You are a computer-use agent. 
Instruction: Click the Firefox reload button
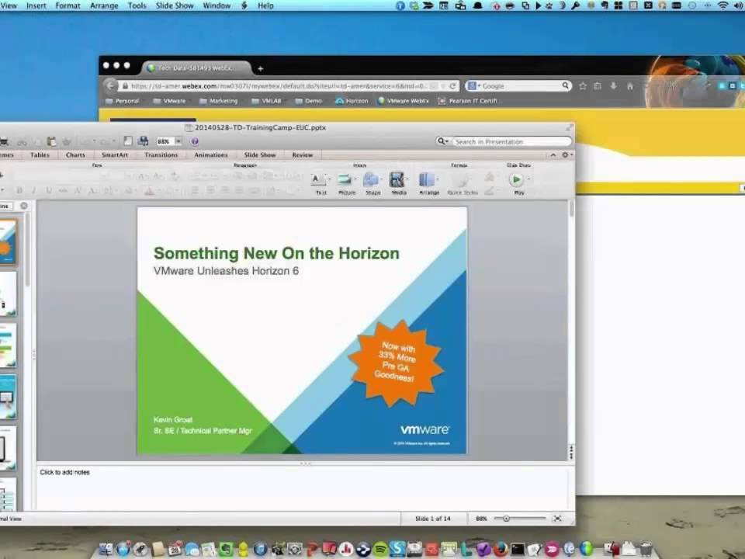[x=452, y=86]
